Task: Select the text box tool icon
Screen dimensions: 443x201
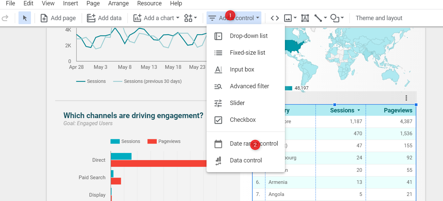Action: (305, 17)
